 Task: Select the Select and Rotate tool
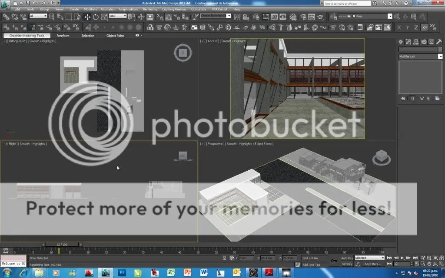(96, 17)
